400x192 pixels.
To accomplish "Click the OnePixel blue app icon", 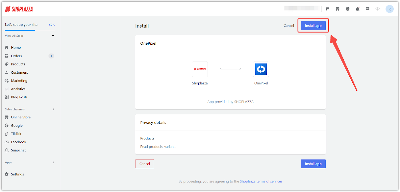I will point(261,69).
